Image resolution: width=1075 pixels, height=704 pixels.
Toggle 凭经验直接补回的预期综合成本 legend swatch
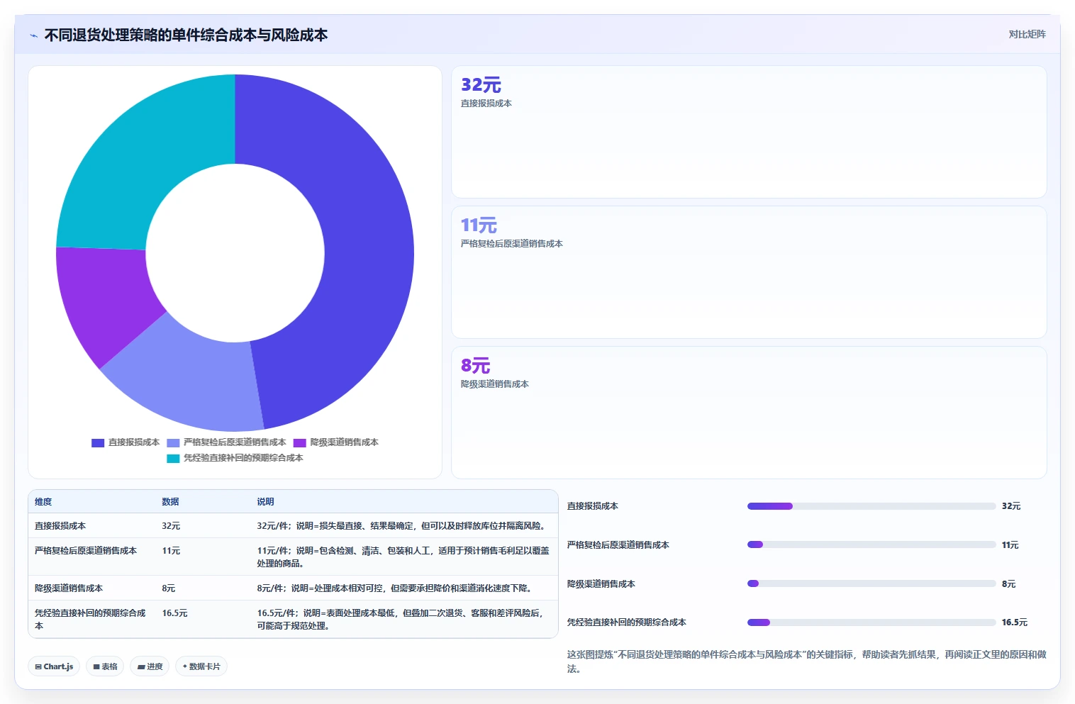tap(173, 459)
